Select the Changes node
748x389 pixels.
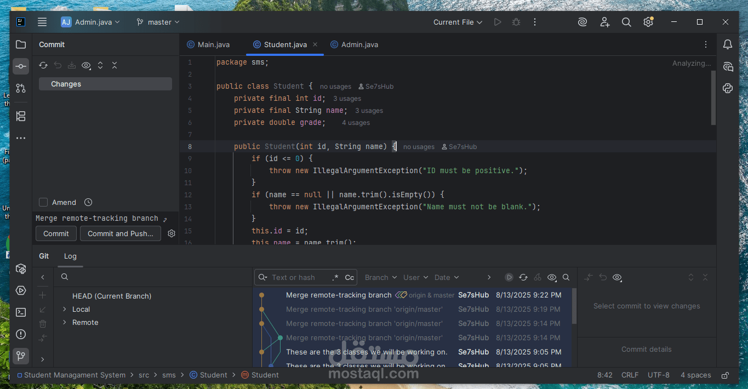coord(105,84)
